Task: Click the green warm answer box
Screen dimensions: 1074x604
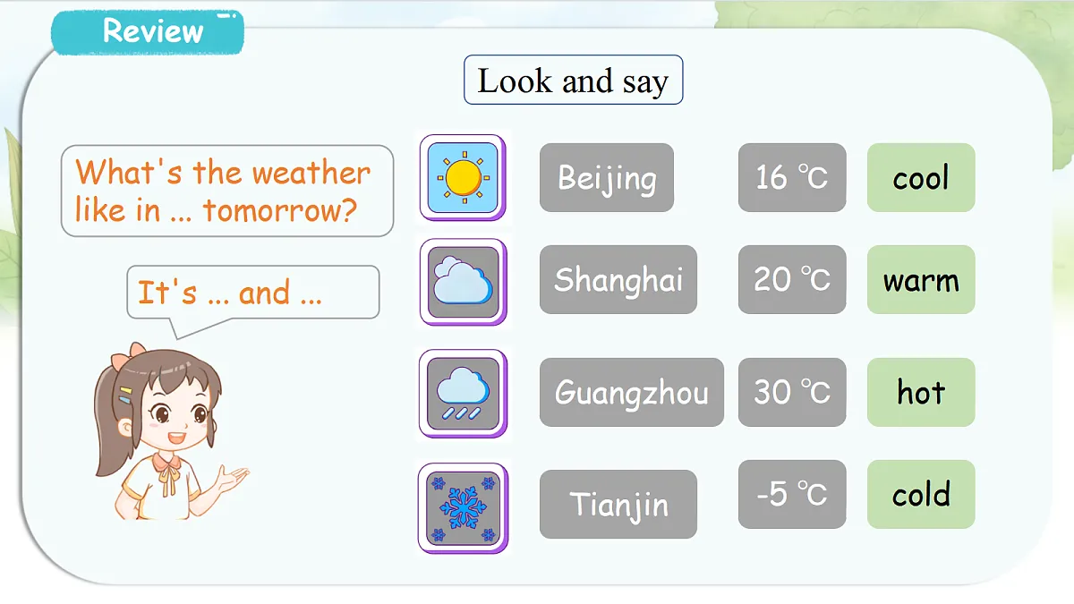Action: 921,279
